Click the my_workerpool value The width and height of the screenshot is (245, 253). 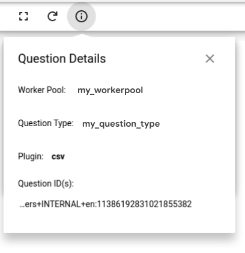[x=110, y=90]
